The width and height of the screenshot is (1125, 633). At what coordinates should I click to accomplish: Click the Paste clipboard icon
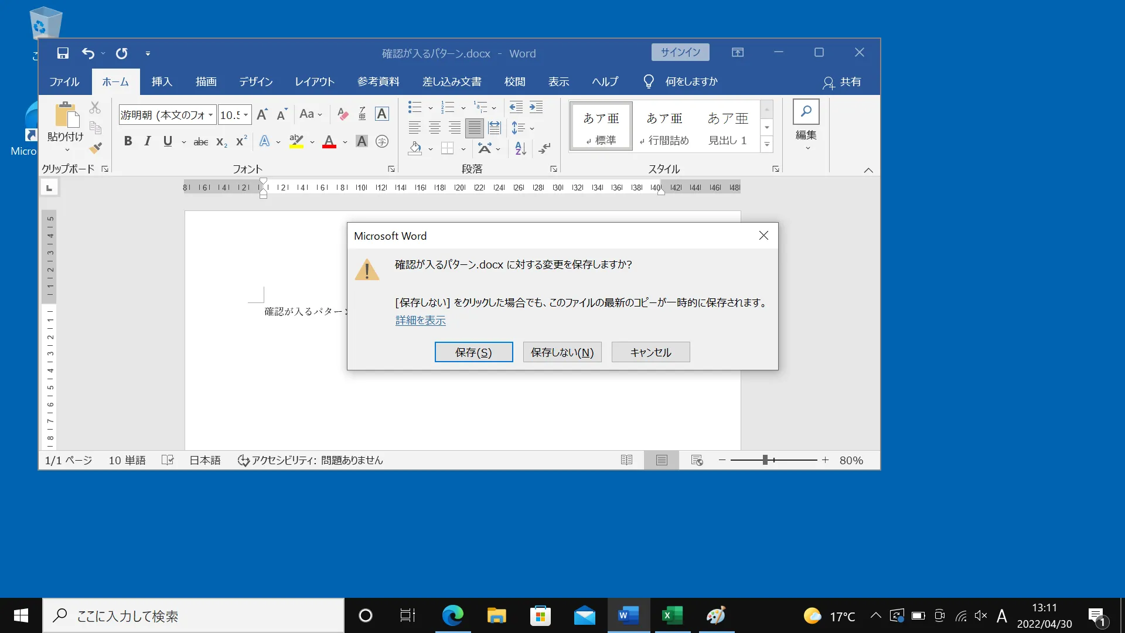point(66,115)
